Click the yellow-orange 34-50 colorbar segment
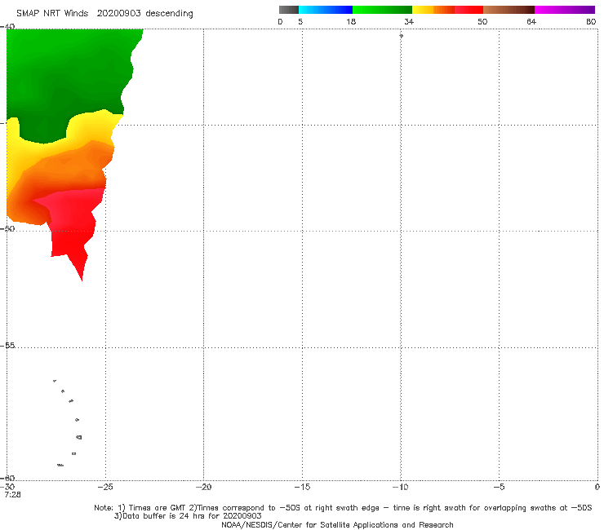 (x=447, y=10)
